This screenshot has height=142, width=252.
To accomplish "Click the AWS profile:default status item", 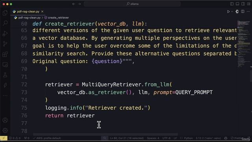I will 47,138.
